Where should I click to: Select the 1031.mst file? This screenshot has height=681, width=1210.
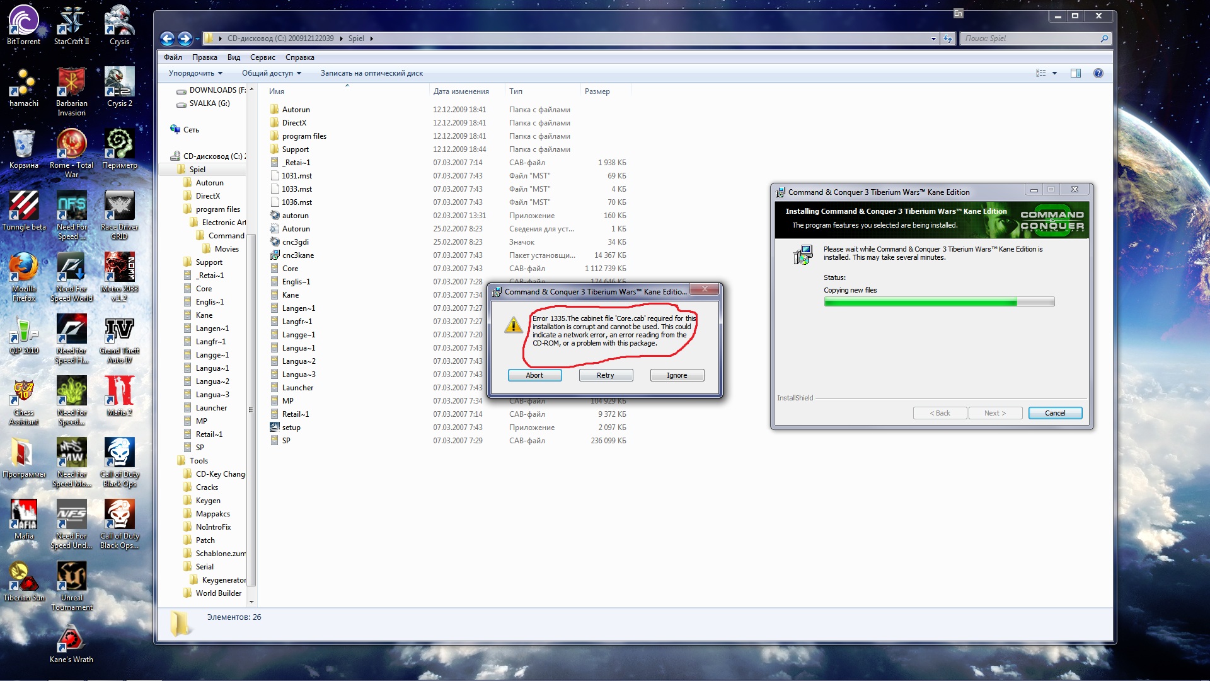[x=297, y=176]
